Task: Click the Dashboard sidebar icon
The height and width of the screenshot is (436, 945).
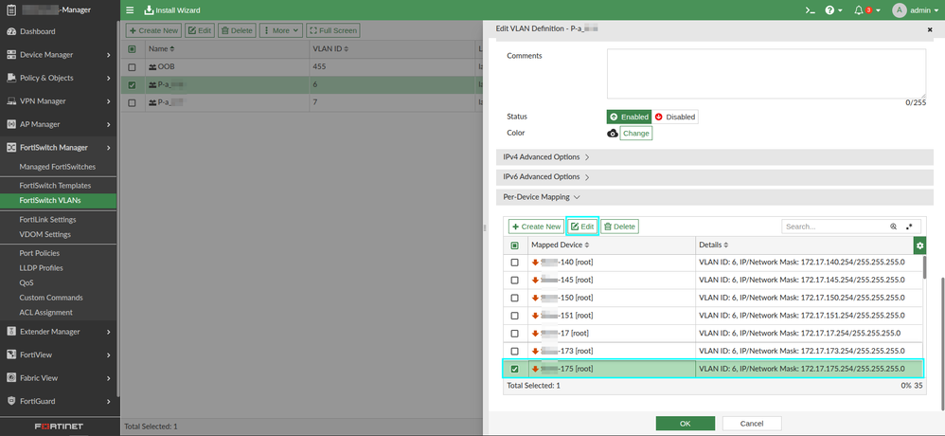Action: point(10,31)
